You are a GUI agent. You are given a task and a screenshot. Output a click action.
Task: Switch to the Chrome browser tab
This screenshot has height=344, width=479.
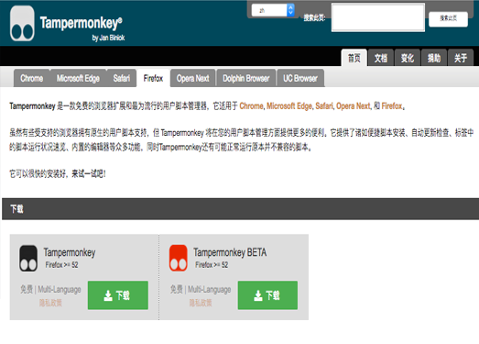point(32,78)
